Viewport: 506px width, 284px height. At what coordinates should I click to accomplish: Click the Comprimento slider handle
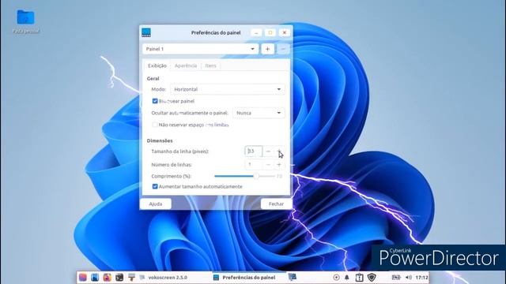(x=256, y=176)
